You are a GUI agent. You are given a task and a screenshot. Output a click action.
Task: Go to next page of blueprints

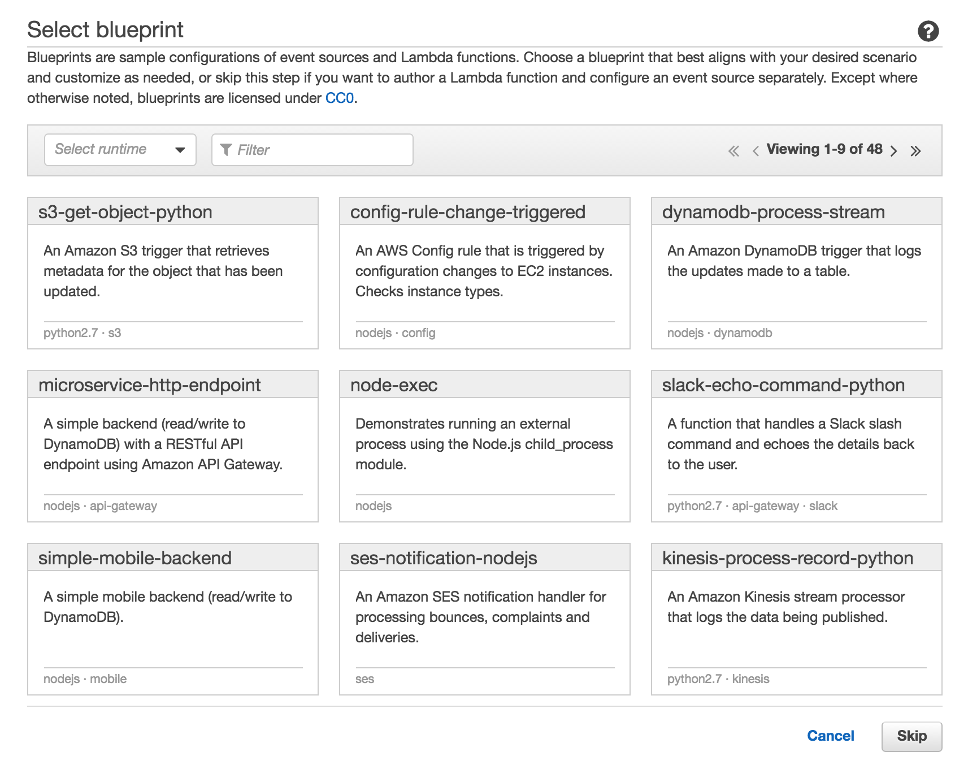click(x=893, y=151)
